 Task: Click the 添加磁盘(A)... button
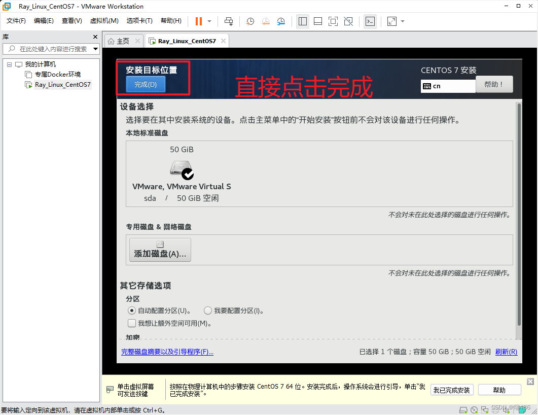pos(160,250)
